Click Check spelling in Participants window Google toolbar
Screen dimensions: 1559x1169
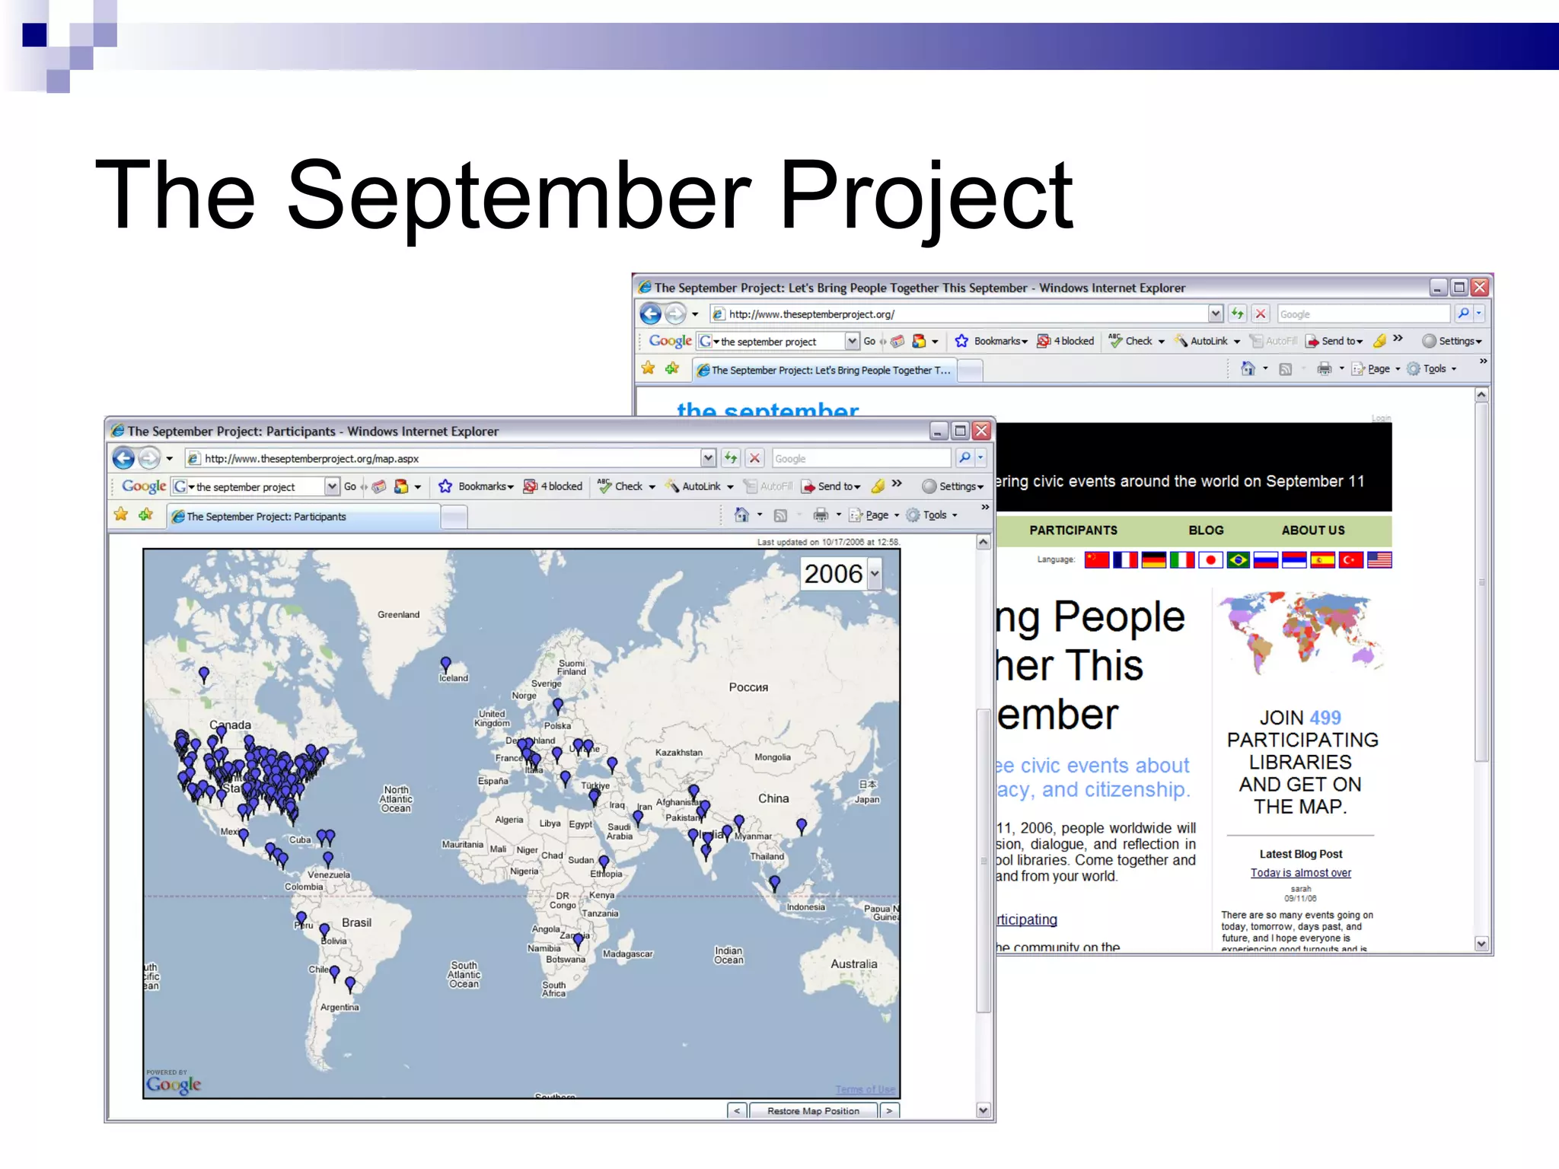click(x=626, y=486)
